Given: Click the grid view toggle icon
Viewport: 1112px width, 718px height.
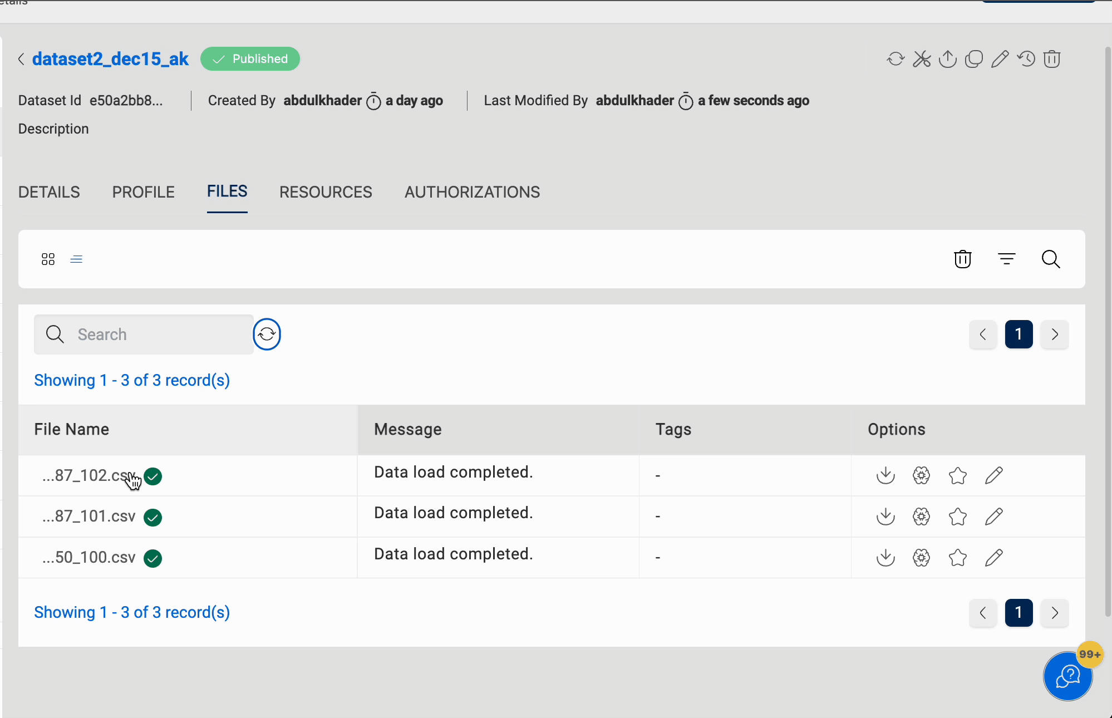Looking at the screenshot, I should coord(48,258).
